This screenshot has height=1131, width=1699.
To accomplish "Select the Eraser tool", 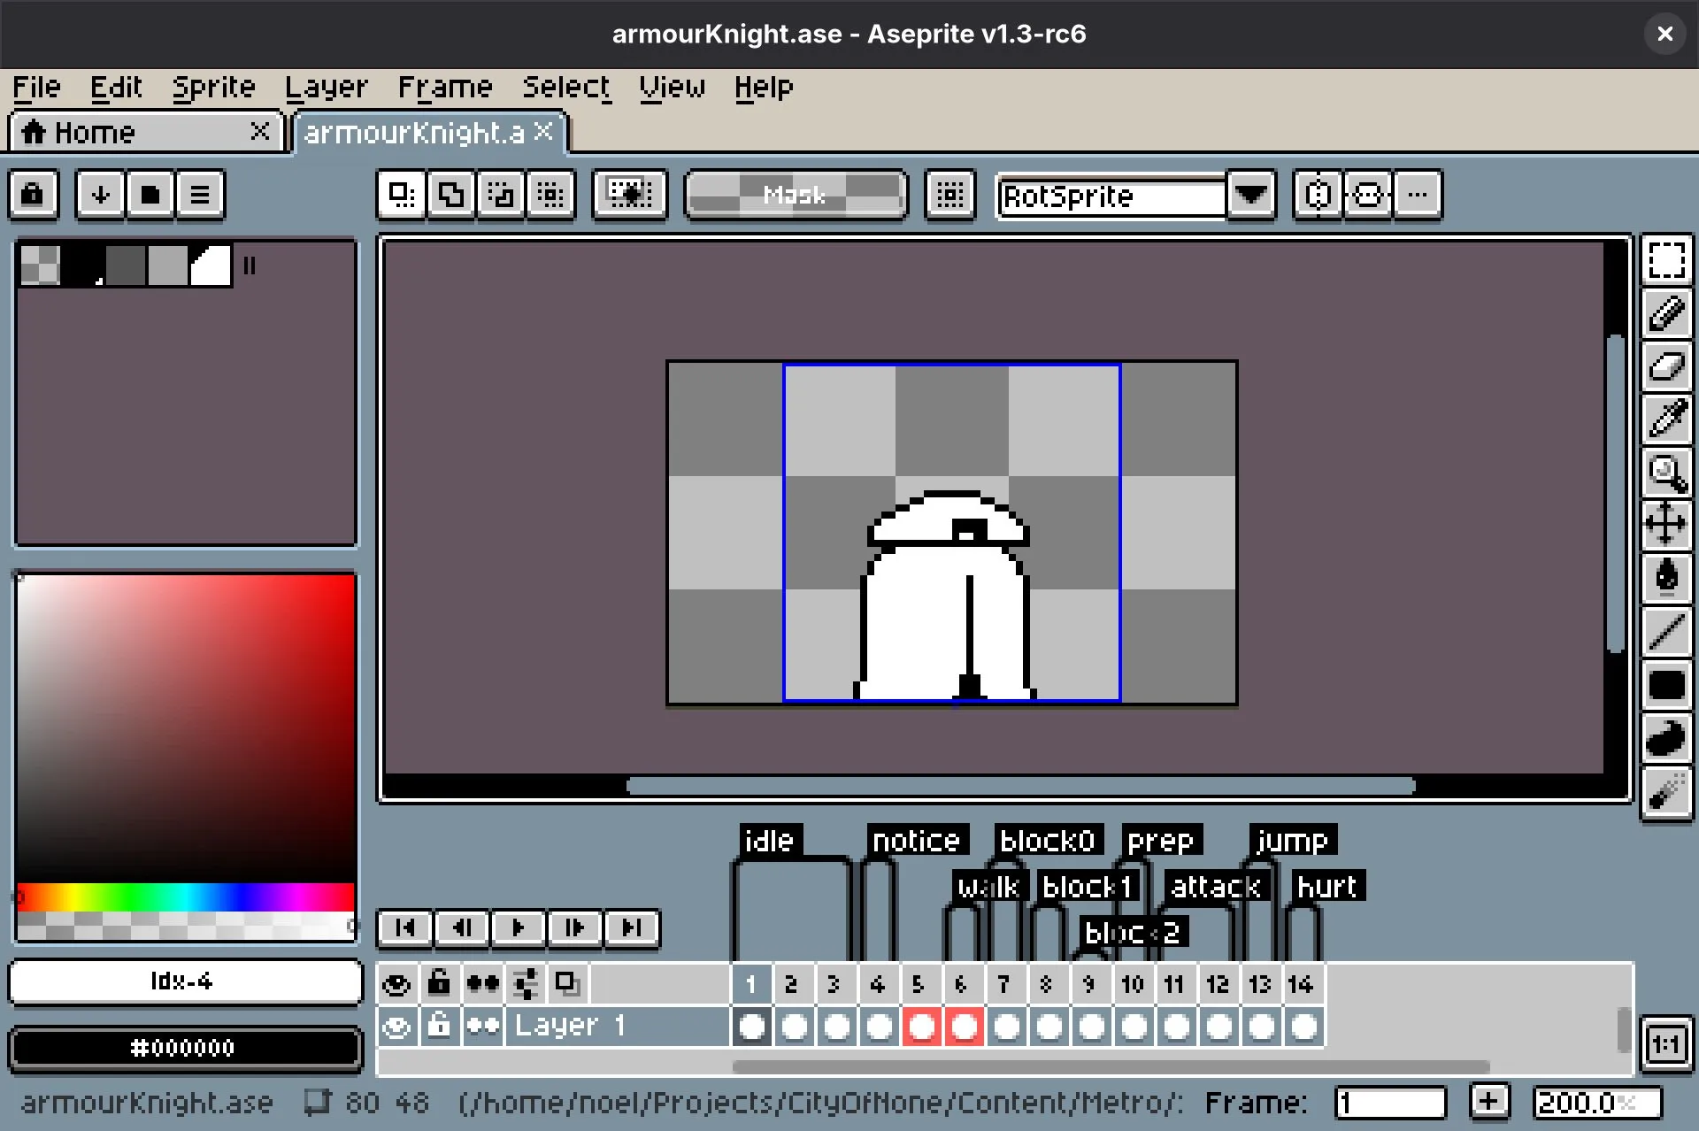I will coord(1667,366).
